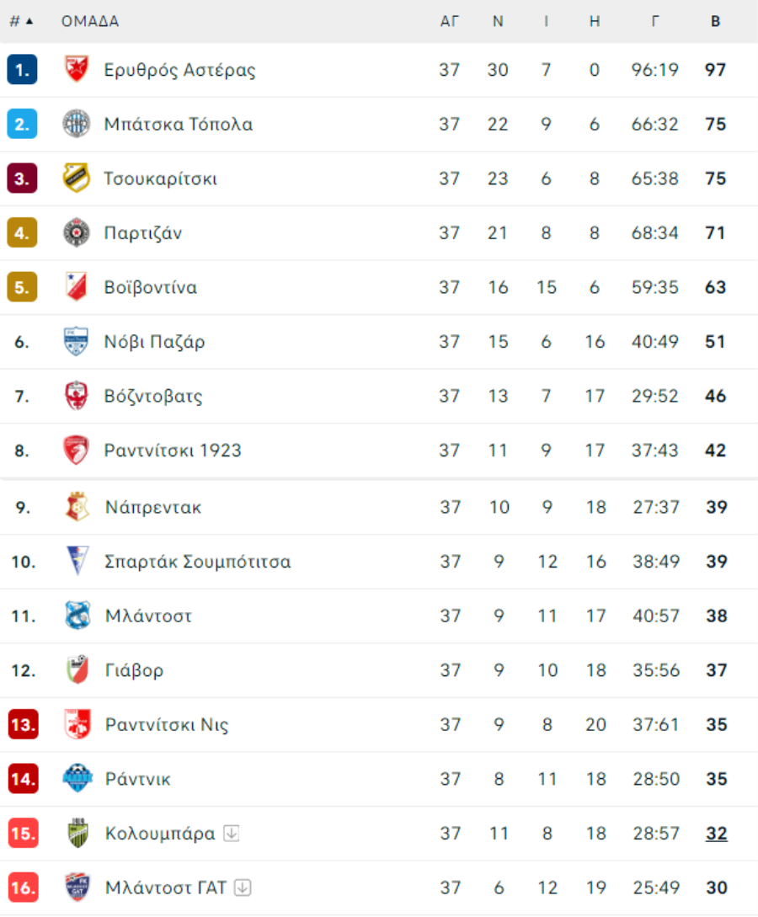Click the Τσουκαρίτσκι yellow-black crest
The height and width of the screenshot is (917, 758).
click(x=77, y=178)
